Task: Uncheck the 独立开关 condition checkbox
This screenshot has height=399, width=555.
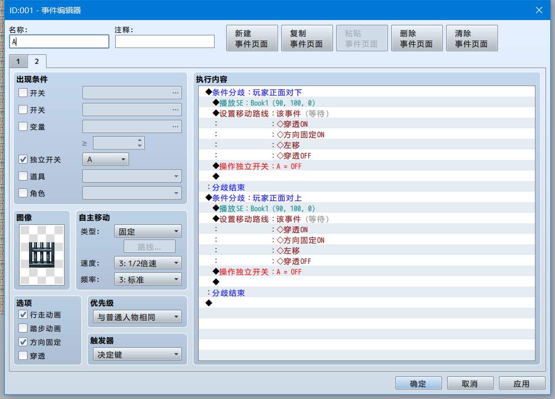Action: (x=23, y=159)
